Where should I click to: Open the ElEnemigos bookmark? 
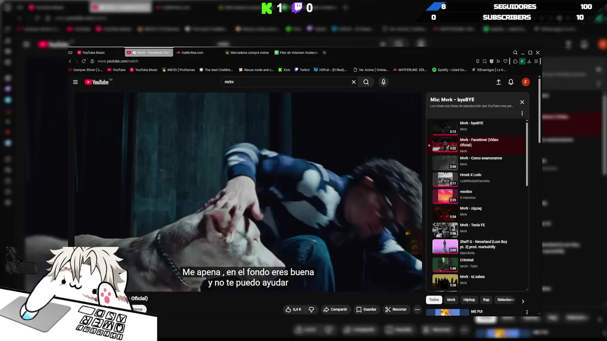point(488,70)
